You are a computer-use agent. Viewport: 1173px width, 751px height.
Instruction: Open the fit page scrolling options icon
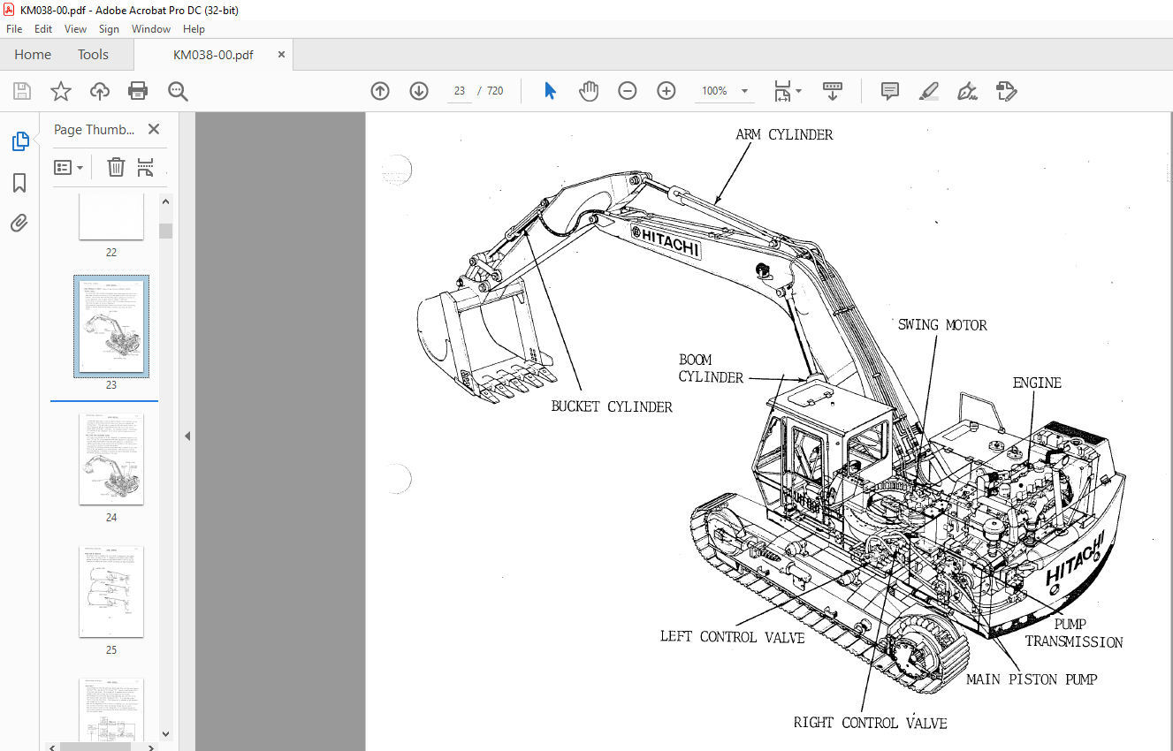782,91
